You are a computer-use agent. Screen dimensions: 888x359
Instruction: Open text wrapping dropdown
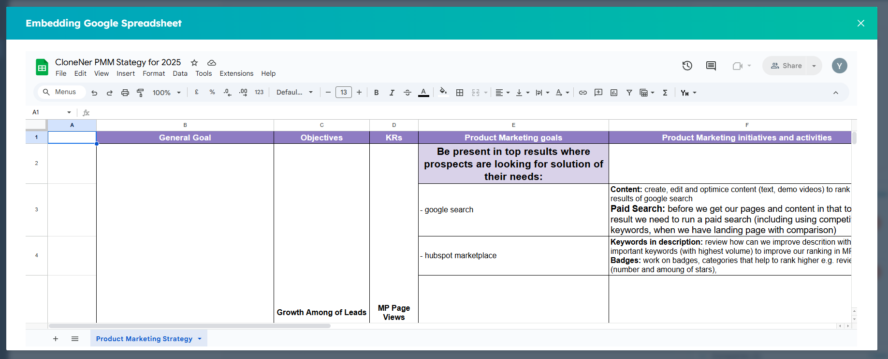click(542, 93)
